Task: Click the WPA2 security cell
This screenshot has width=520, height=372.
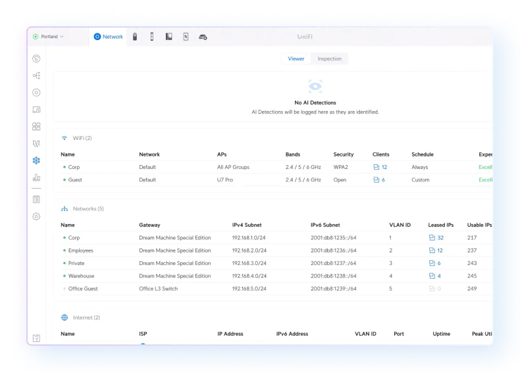Action: pos(340,167)
